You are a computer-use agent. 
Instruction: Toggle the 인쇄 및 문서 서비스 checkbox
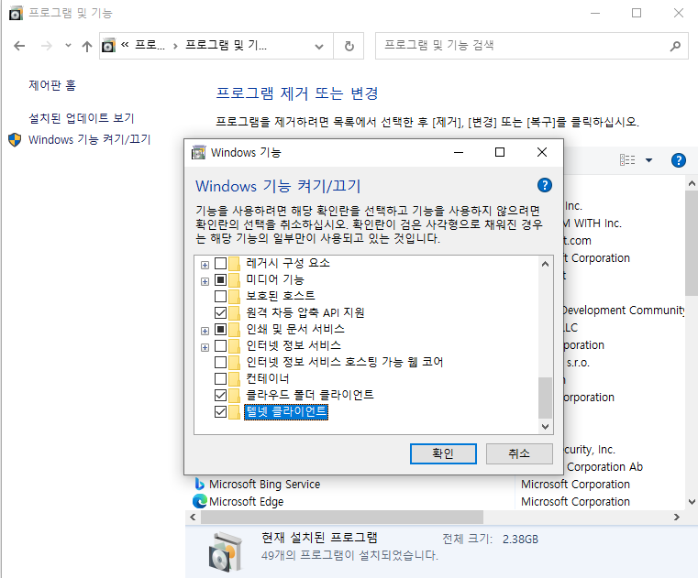[x=220, y=329]
